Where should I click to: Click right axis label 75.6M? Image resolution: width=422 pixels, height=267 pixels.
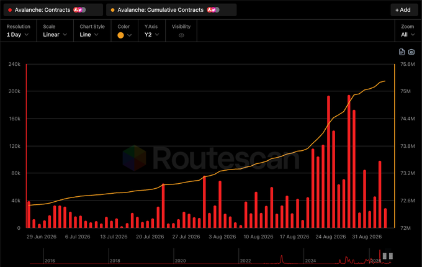[408, 64]
